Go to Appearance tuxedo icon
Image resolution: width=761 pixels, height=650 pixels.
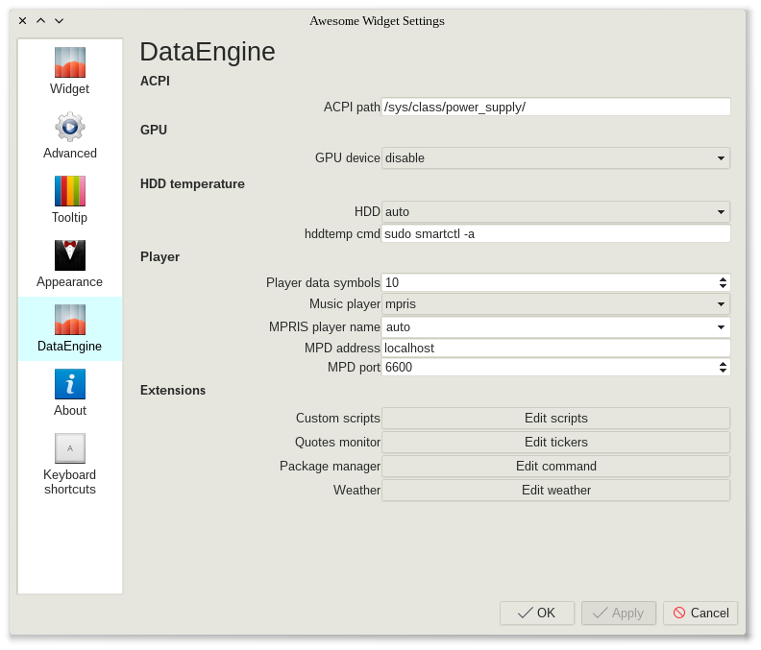(70, 255)
